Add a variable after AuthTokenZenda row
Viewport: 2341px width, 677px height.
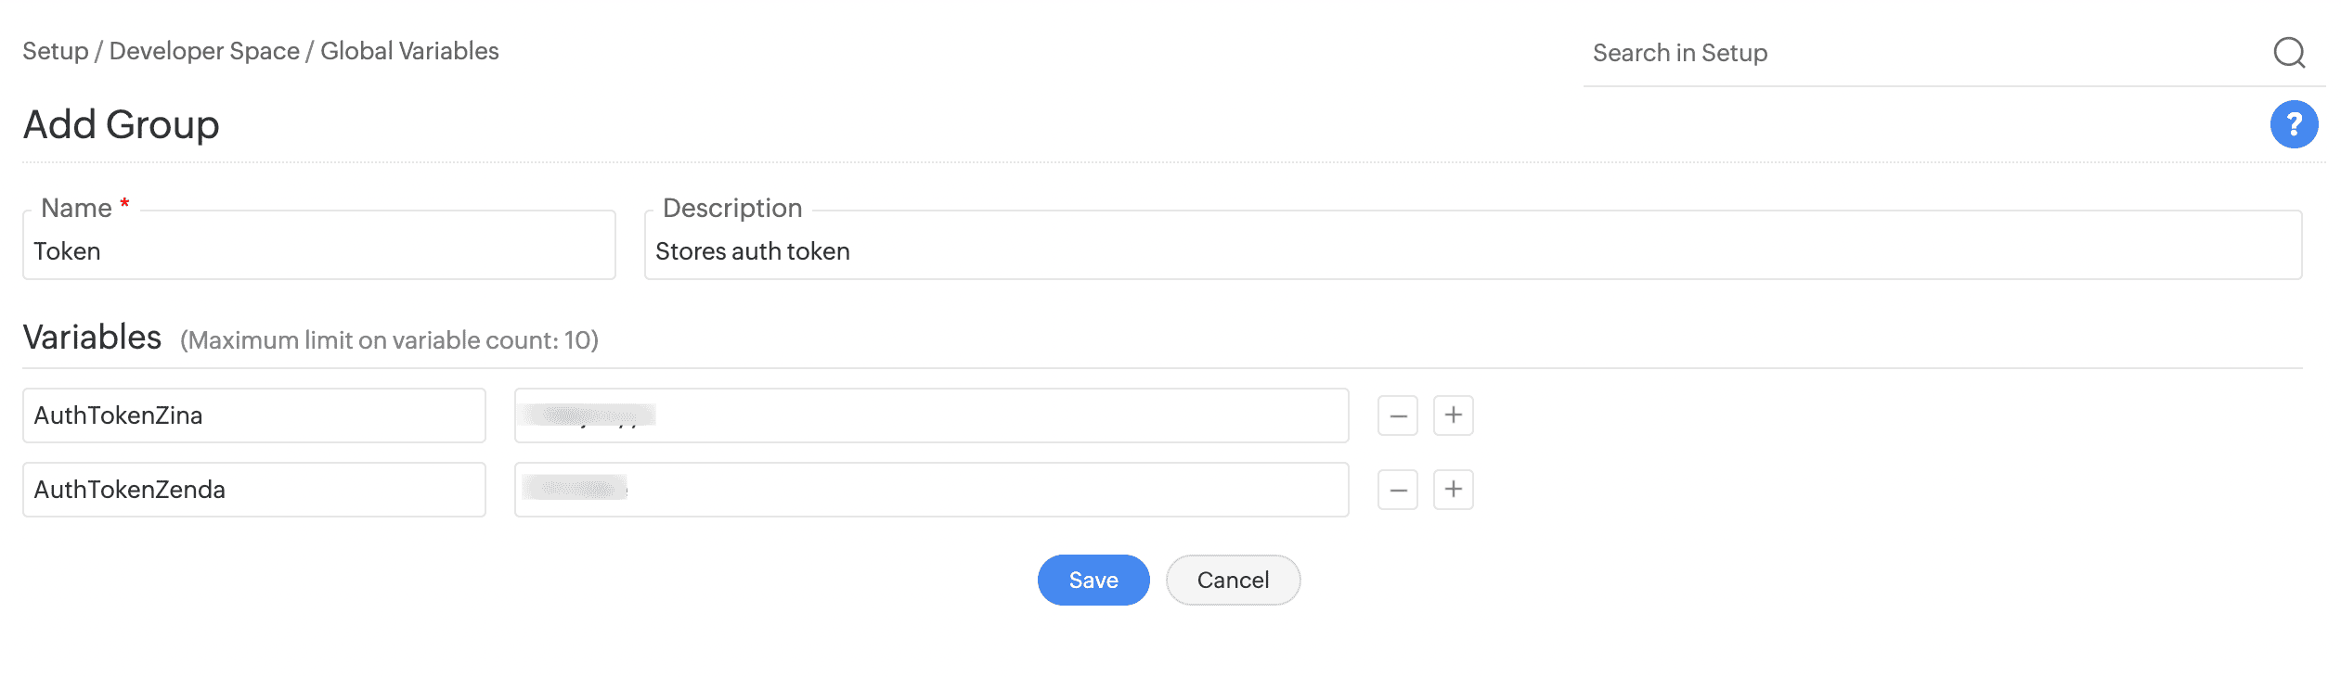coord(1453,490)
